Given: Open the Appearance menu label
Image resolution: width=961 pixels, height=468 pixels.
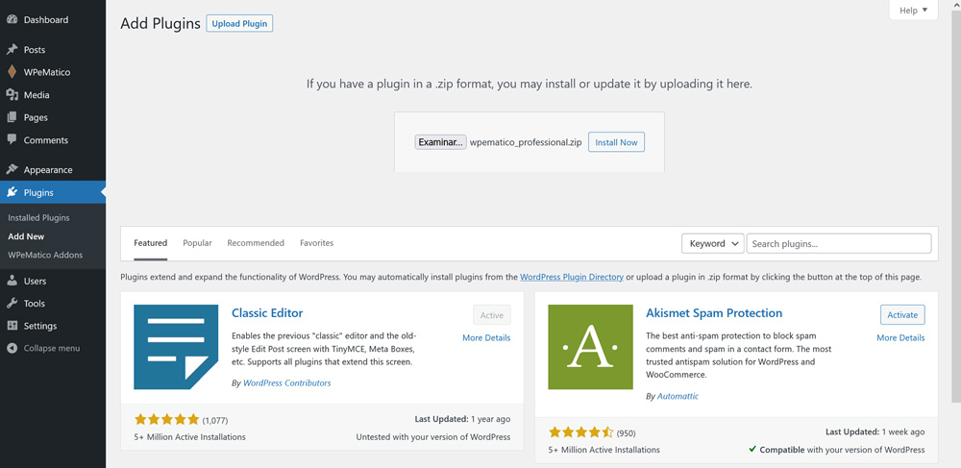Looking at the screenshot, I should pyautogui.click(x=48, y=170).
